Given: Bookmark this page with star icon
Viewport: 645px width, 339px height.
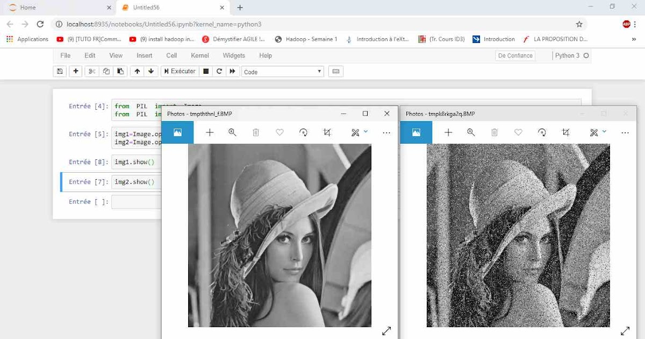Looking at the screenshot, I should point(579,24).
